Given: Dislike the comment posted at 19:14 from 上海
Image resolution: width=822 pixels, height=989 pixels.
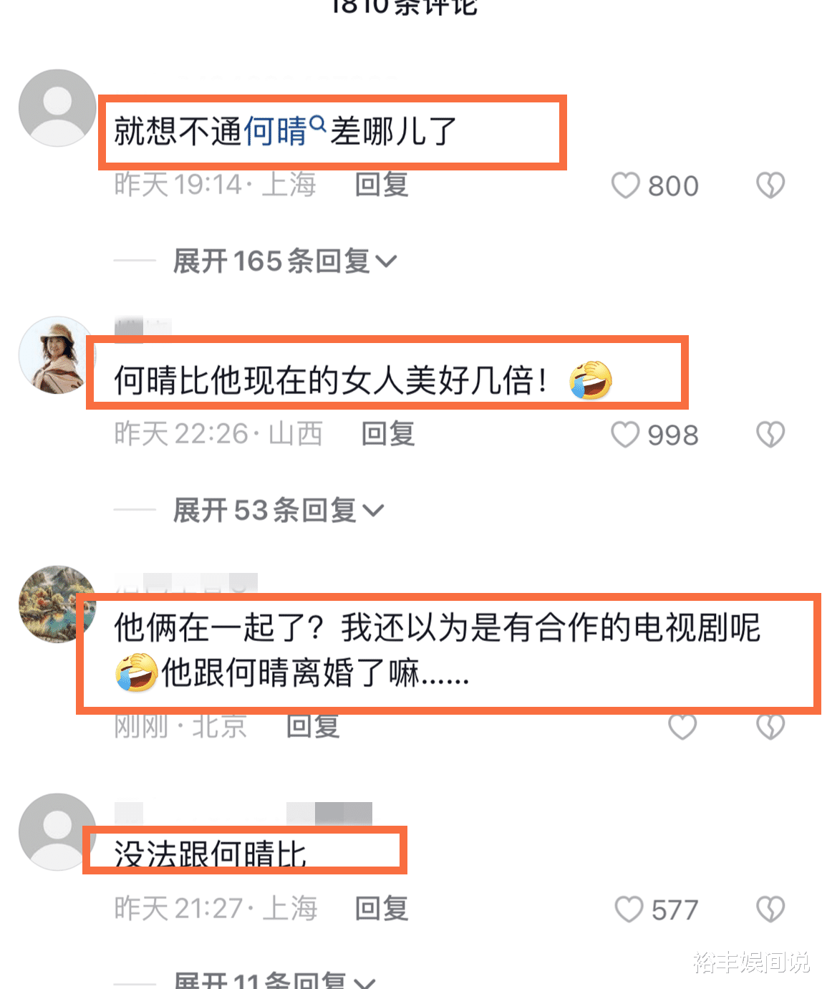Looking at the screenshot, I should coord(770,186).
